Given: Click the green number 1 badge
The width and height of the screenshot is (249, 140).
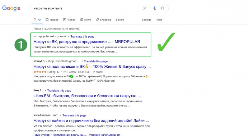Looking at the screenshot, I should 21,45.
